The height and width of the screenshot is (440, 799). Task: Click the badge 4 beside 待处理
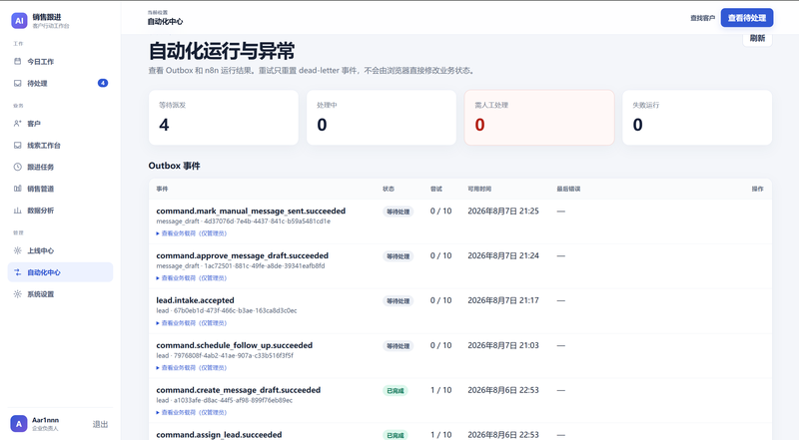pos(103,83)
